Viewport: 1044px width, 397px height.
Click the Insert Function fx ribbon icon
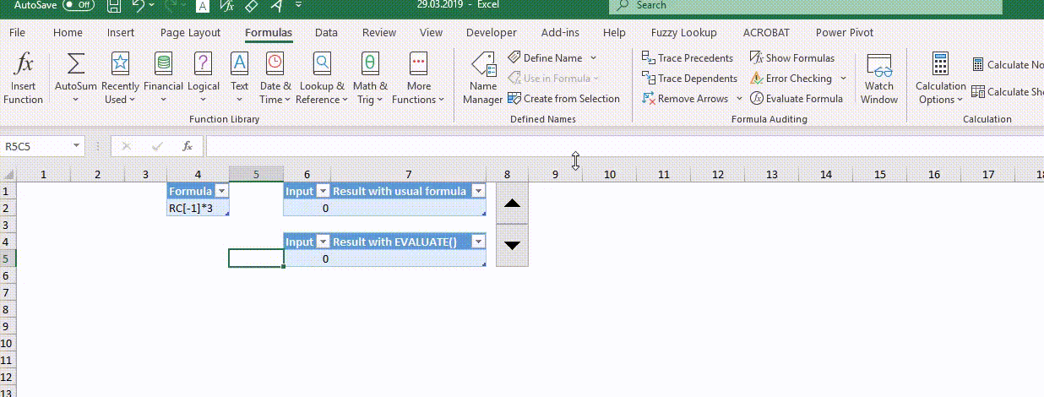[x=25, y=64]
